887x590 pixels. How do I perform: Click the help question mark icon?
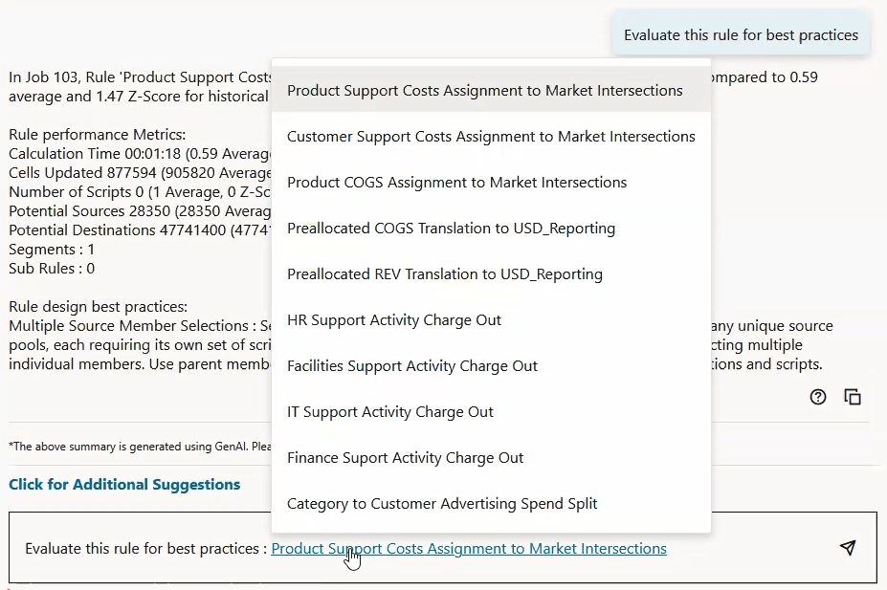[817, 396]
